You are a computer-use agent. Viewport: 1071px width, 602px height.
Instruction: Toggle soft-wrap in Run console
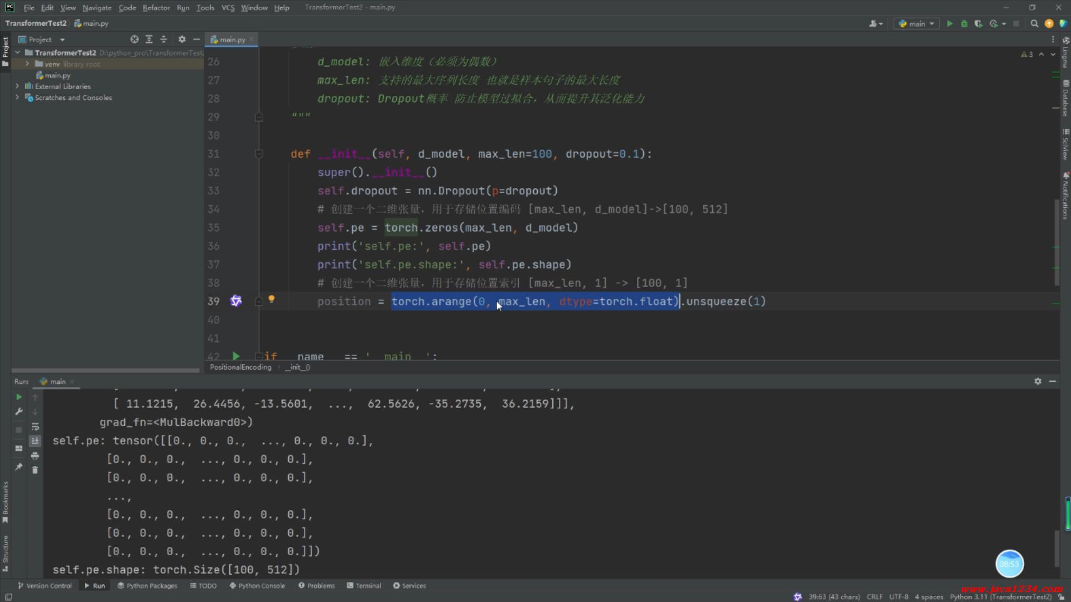click(x=35, y=426)
